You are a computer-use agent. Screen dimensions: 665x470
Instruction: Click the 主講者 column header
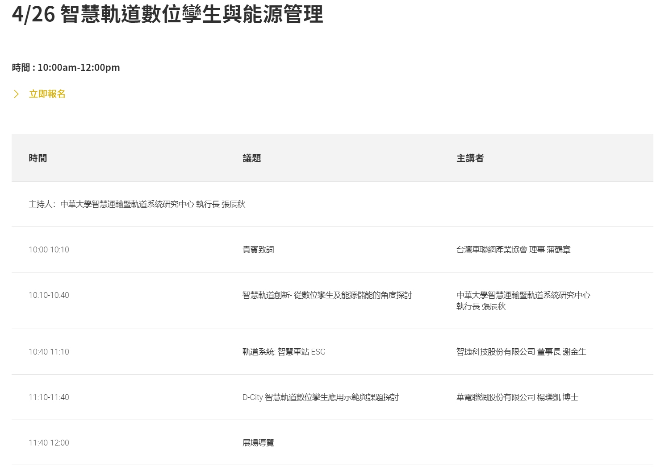click(x=470, y=158)
